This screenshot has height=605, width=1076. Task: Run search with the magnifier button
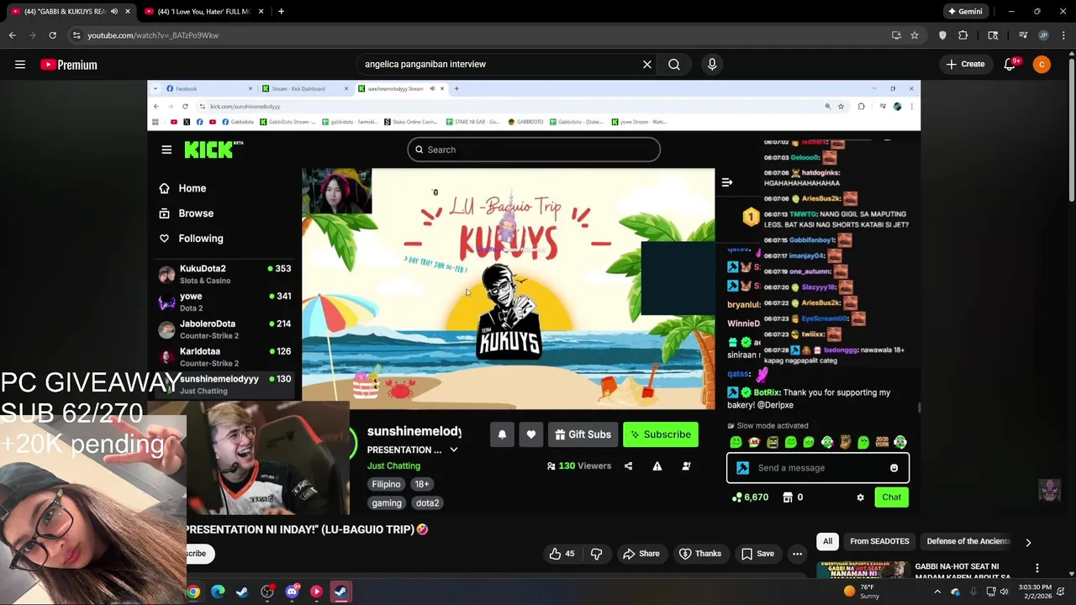pyautogui.click(x=674, y=64)
